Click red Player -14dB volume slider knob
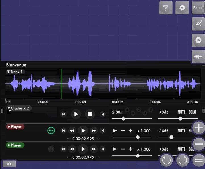 pyautogui.click(x=171, y=137)
